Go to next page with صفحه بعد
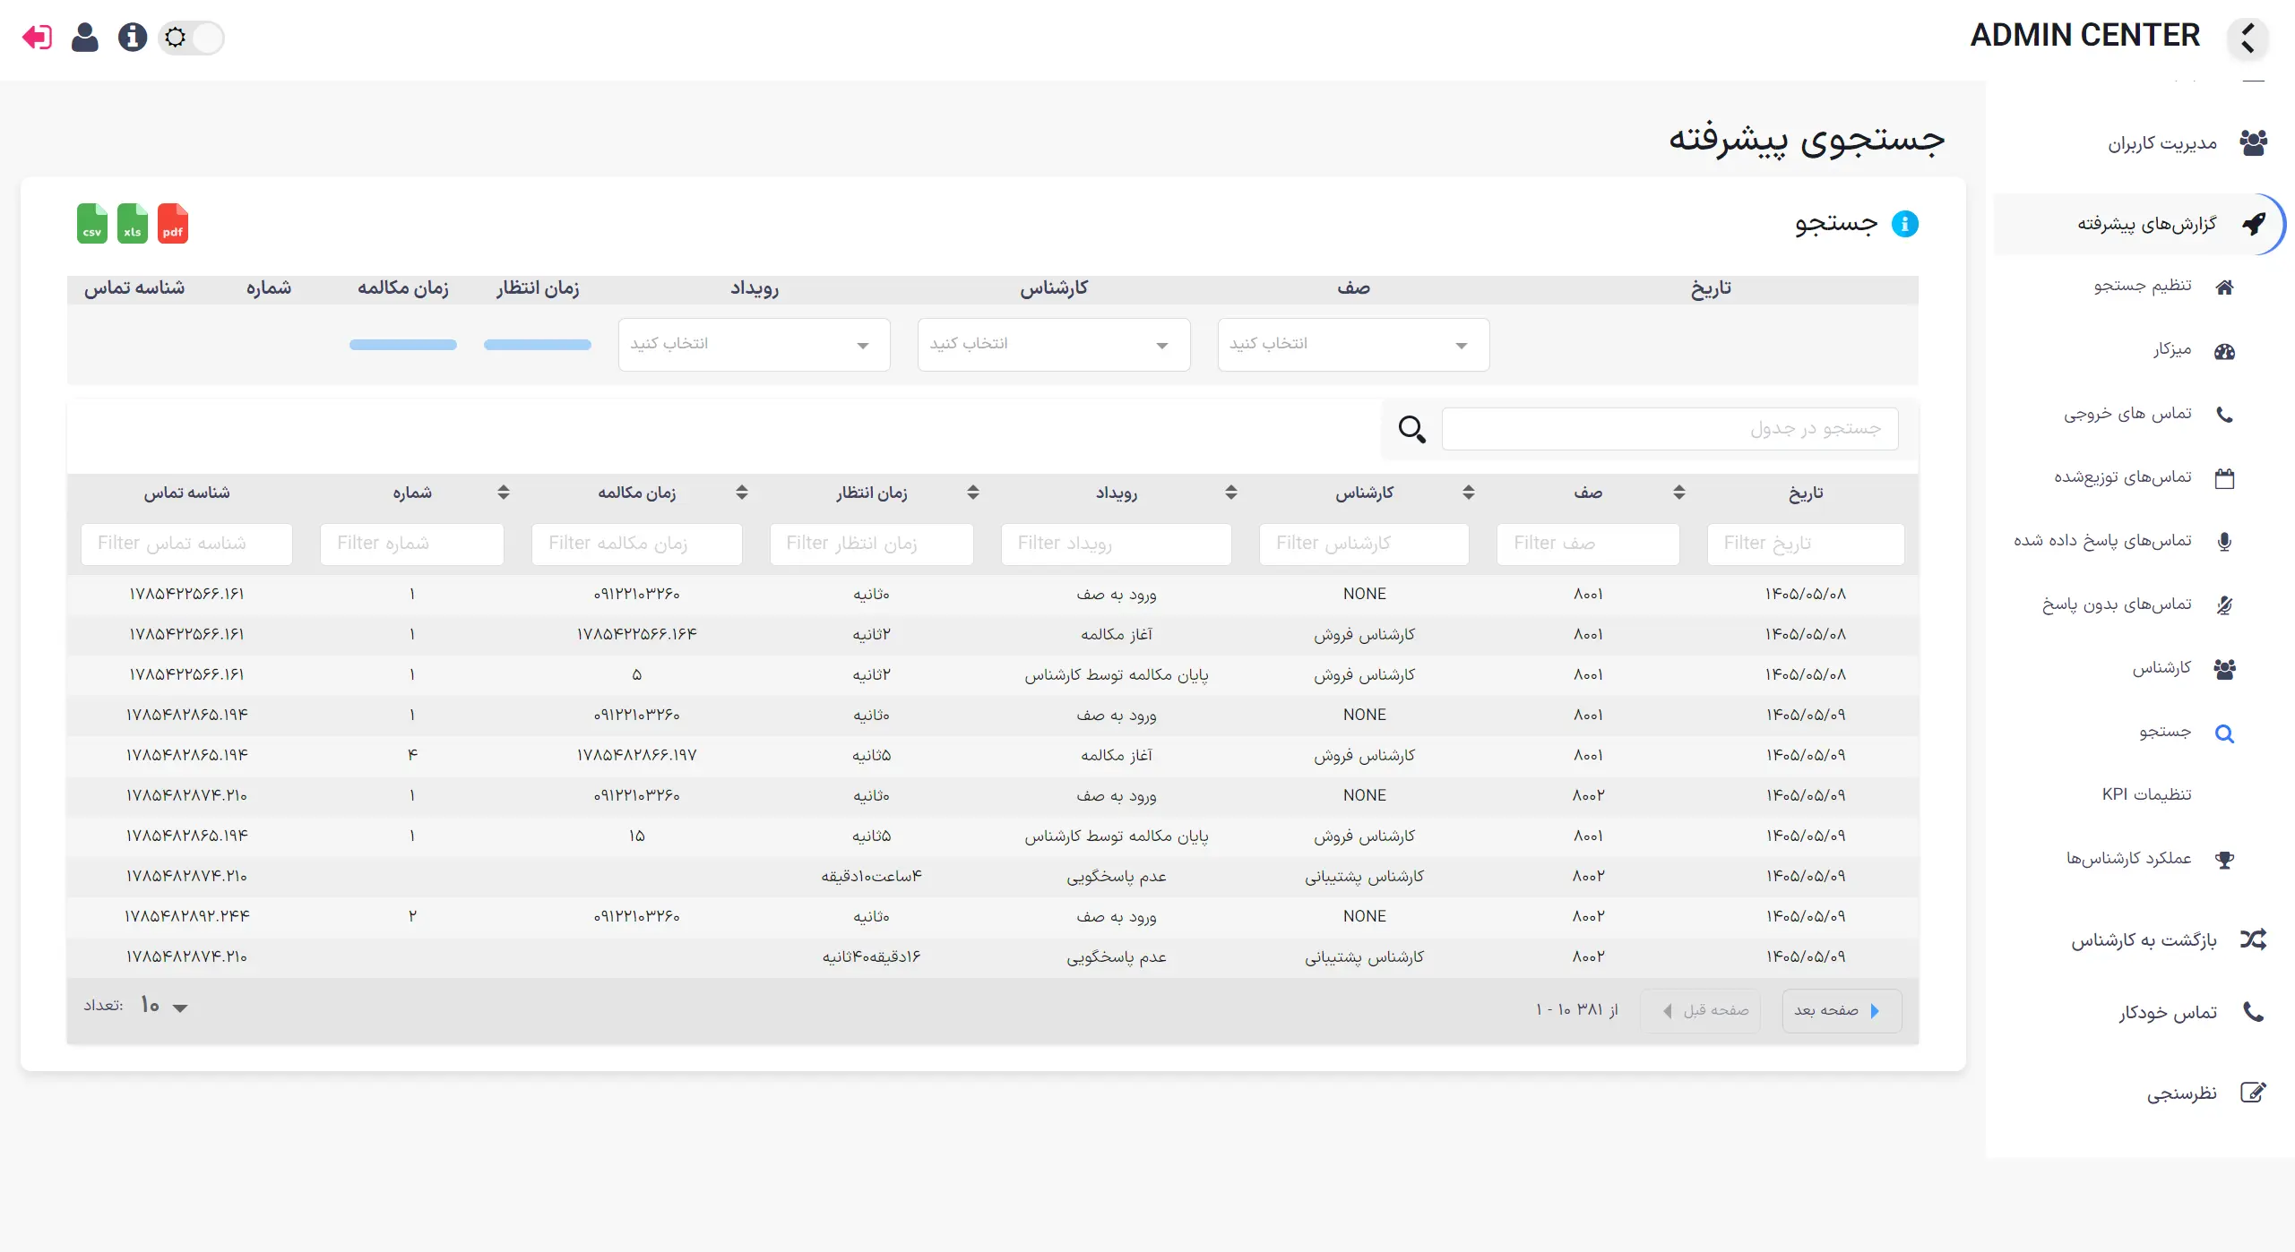Viewport: 2295px width, 1252px height. coord(1842,1011)
